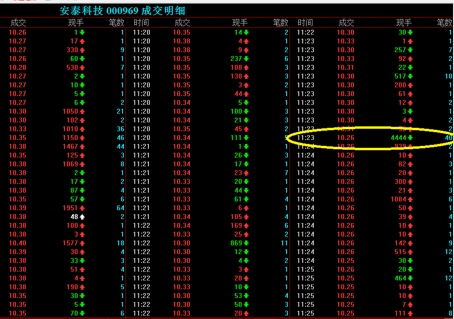Click the green down arrow beside volume 257
The image size is (454, 319).
pyautogui.click(x=410, y=50)
